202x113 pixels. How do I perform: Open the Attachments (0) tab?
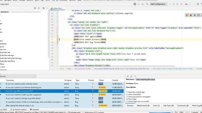pos(143,105)
